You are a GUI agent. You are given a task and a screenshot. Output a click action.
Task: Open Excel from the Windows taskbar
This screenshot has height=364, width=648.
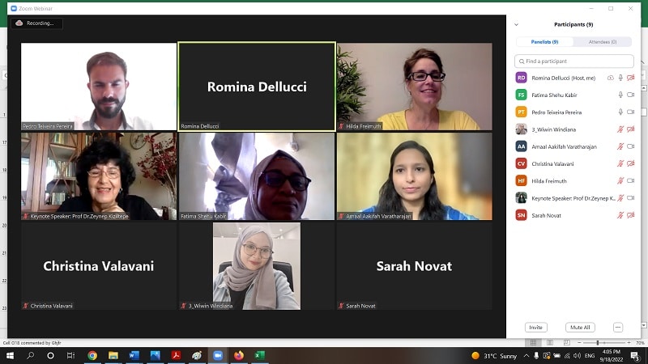coord(260,355)
